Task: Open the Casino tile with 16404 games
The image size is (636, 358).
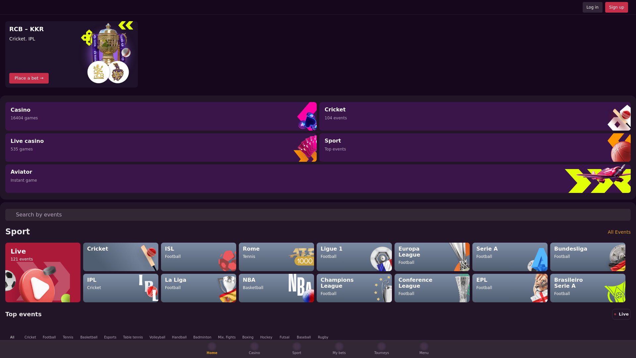Action: 161,116
